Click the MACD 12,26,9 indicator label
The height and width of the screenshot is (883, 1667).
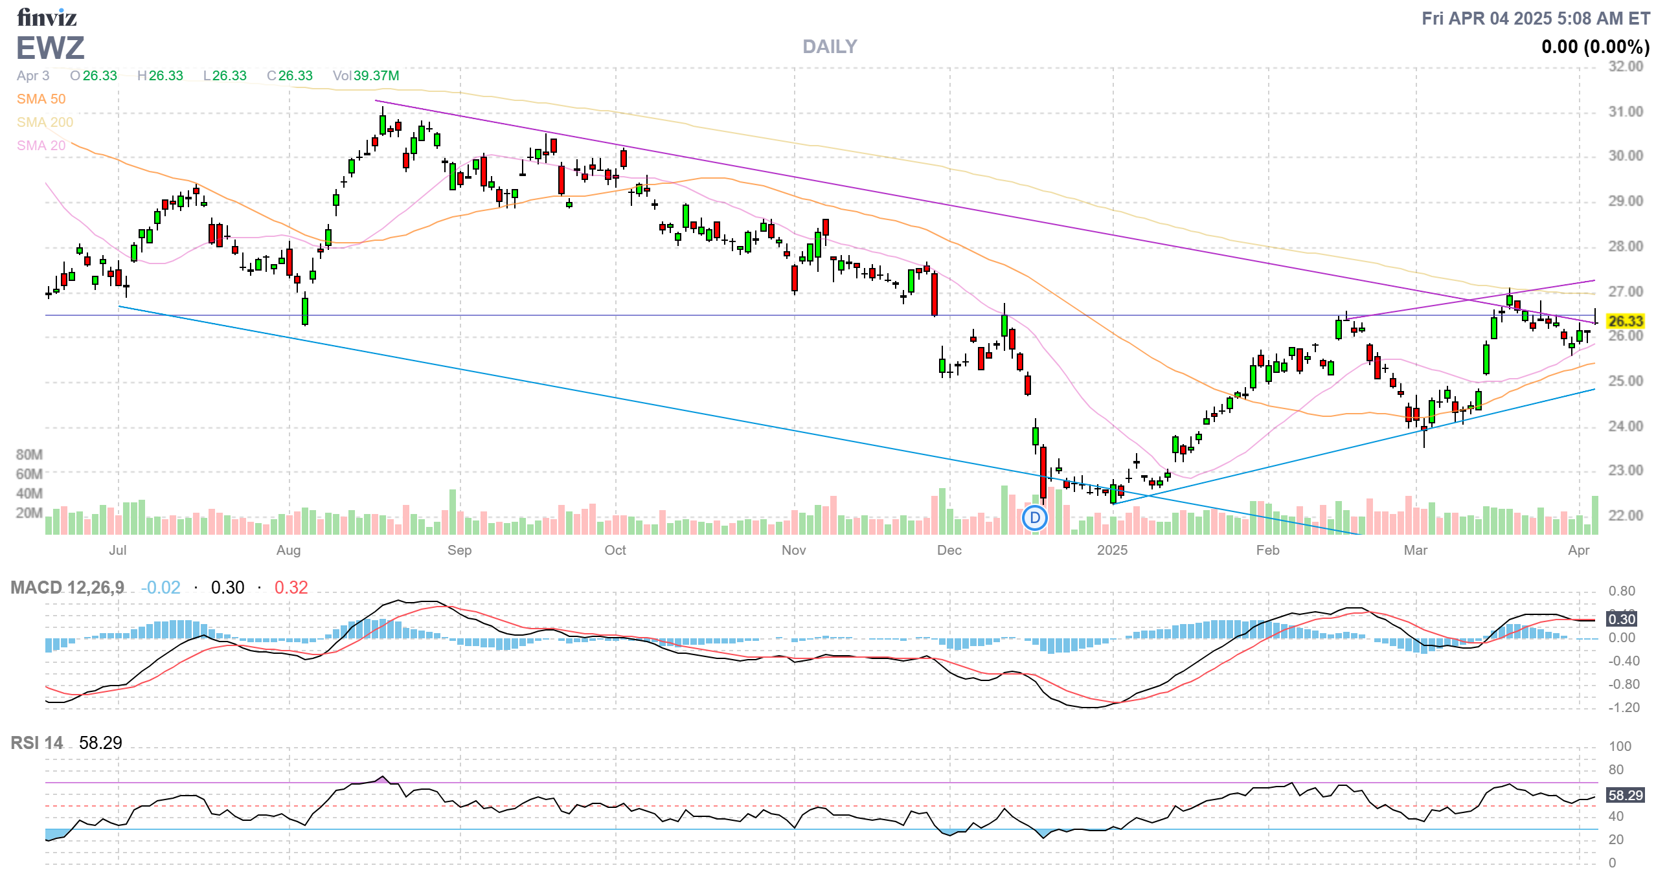pos(67,588)
